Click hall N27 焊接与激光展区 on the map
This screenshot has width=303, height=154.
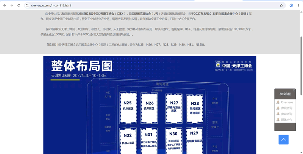tap(174, 108)
